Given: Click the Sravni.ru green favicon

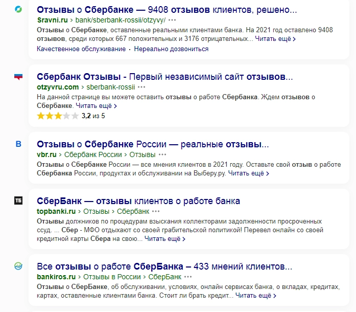Looking at the screenshot, I should pos(18,9).
